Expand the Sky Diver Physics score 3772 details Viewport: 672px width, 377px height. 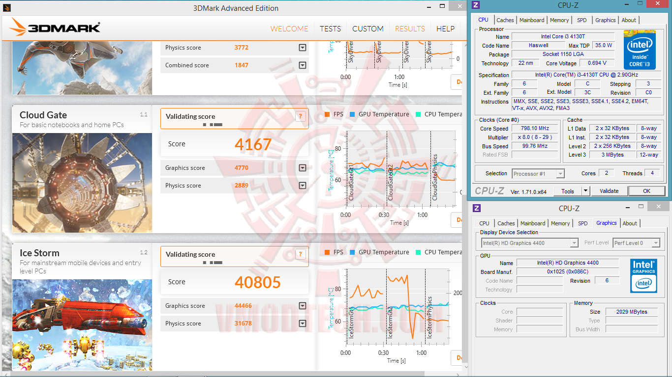point(303,48)
